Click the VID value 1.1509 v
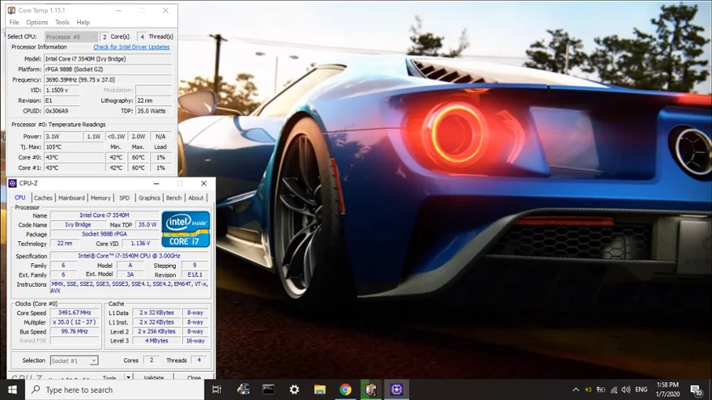Image resolution: width=712 pixels, height=400 pixels. pyautogui.click(x=62, y=90)
